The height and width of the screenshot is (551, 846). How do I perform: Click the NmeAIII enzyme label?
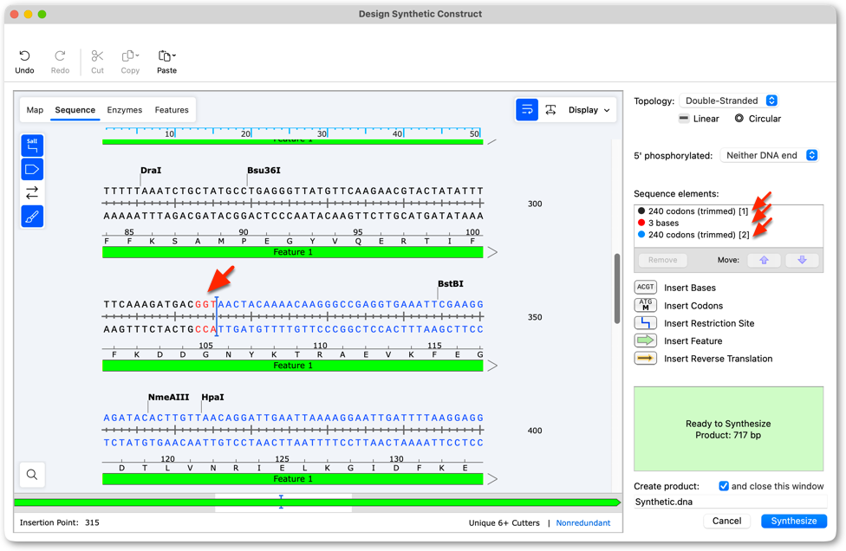pyautogui.click(x=168, y=397)
